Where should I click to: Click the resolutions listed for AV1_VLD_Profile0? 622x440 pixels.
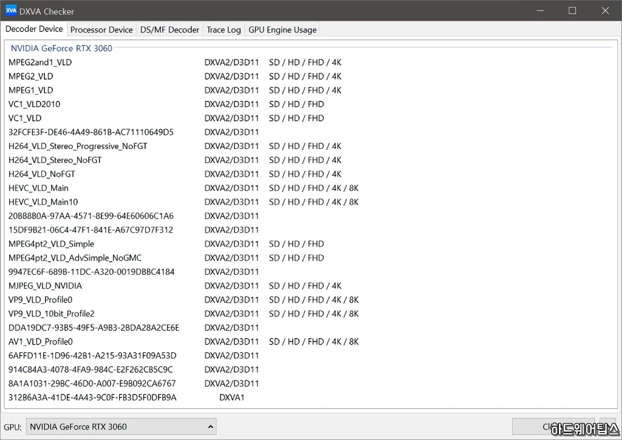[314, 342]
